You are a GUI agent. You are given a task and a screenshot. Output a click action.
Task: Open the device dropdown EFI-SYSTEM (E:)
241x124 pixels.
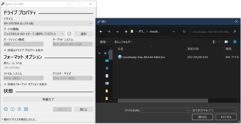[x=48, y=23]
